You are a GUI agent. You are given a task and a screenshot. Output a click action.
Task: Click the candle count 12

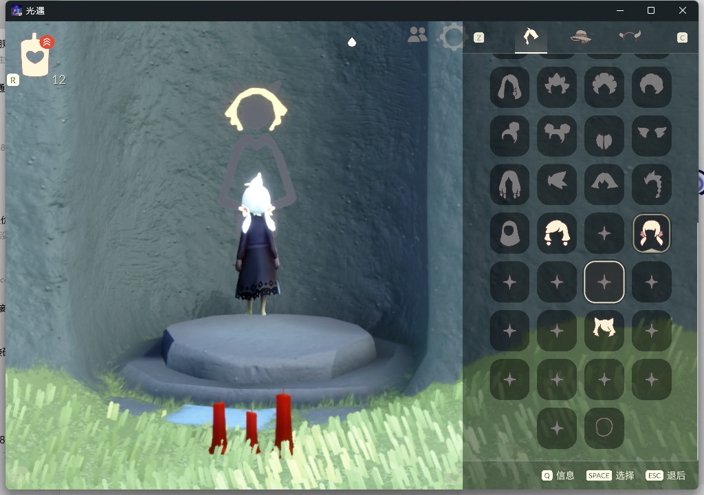tap(59, 80)
